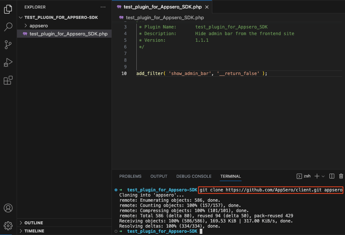
Task: Click line number 3 in the gutter
Action: 125,27
